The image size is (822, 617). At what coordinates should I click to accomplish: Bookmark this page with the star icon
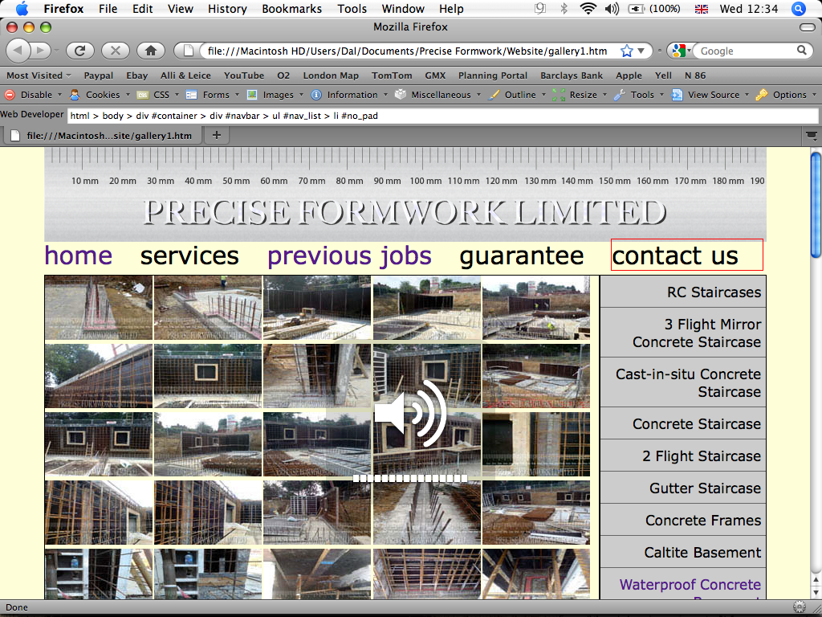(x=626, y=51)
